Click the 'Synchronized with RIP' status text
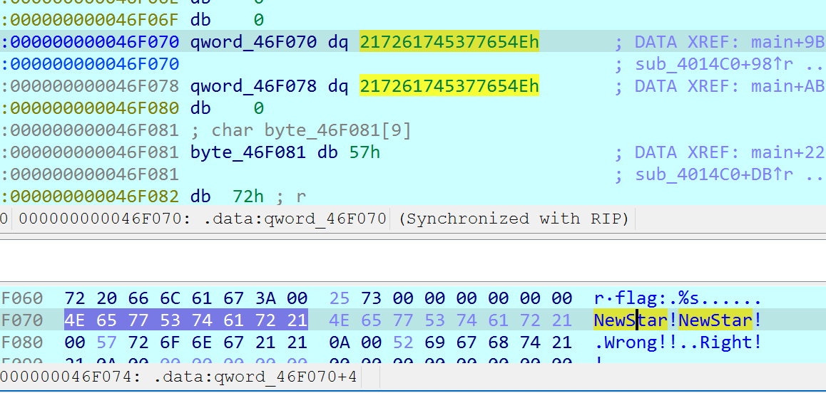826x393 pixels. coord(513,219)
